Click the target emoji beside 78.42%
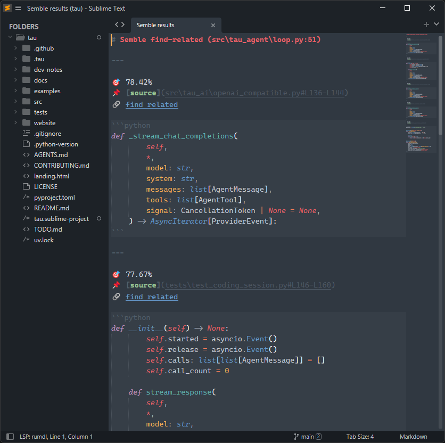445x443 pixels. 117,82
